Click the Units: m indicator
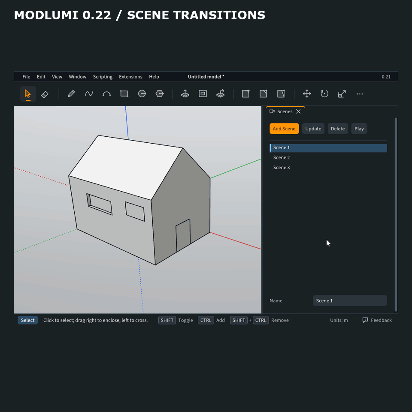The width and height of the screenshot is (412, 412). click(339, 320)
